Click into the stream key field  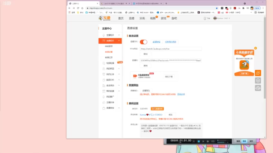pos(171,60)
